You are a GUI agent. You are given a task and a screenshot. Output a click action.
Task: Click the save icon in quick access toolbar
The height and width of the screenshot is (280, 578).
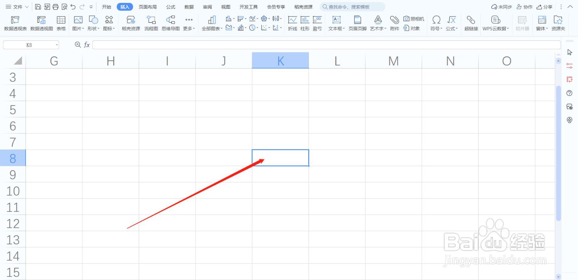pyautogui.click(x=38, y=7)
